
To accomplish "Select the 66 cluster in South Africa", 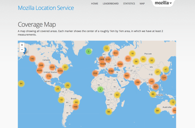I will point(109,112).
